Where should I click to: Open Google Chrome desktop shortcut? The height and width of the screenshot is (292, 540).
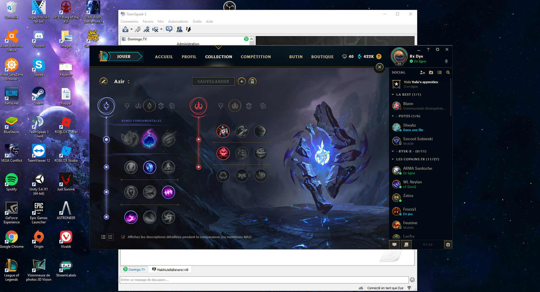[12, 240]
